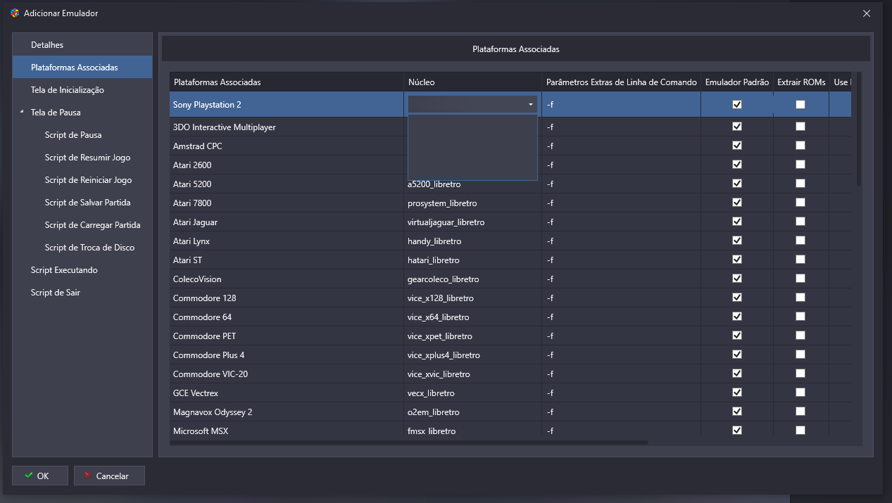Uncheck Emulador Padrão for 3DO Interactive Multiplayer
Screen dimensions: 892x503
pyautogui.click(x=737, y=127)
